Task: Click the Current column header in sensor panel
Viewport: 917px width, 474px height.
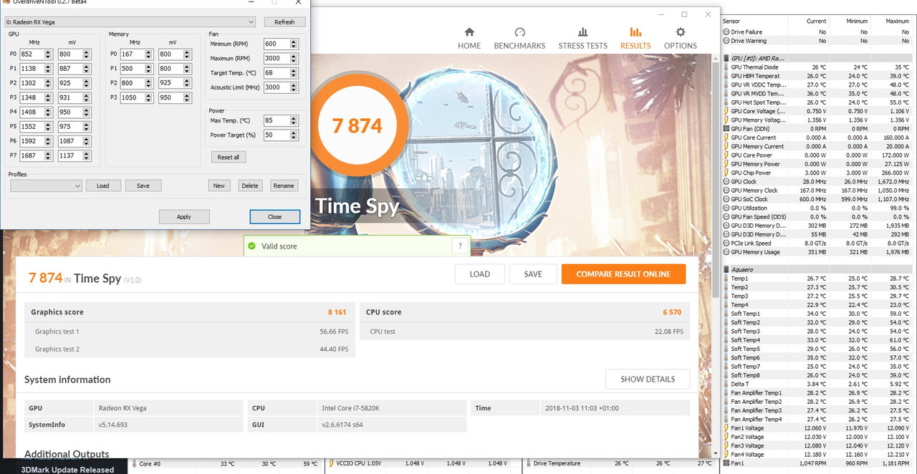Action: pyautogui.click(x=816, y=21)
